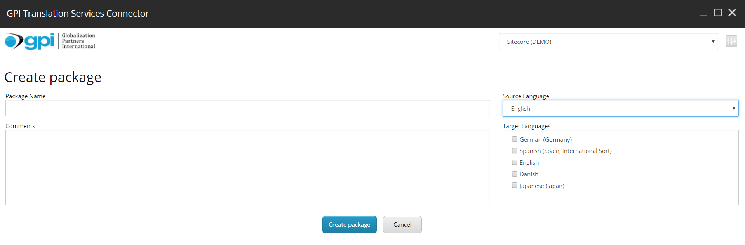Click inside the Comments text area

pos(247,167)
